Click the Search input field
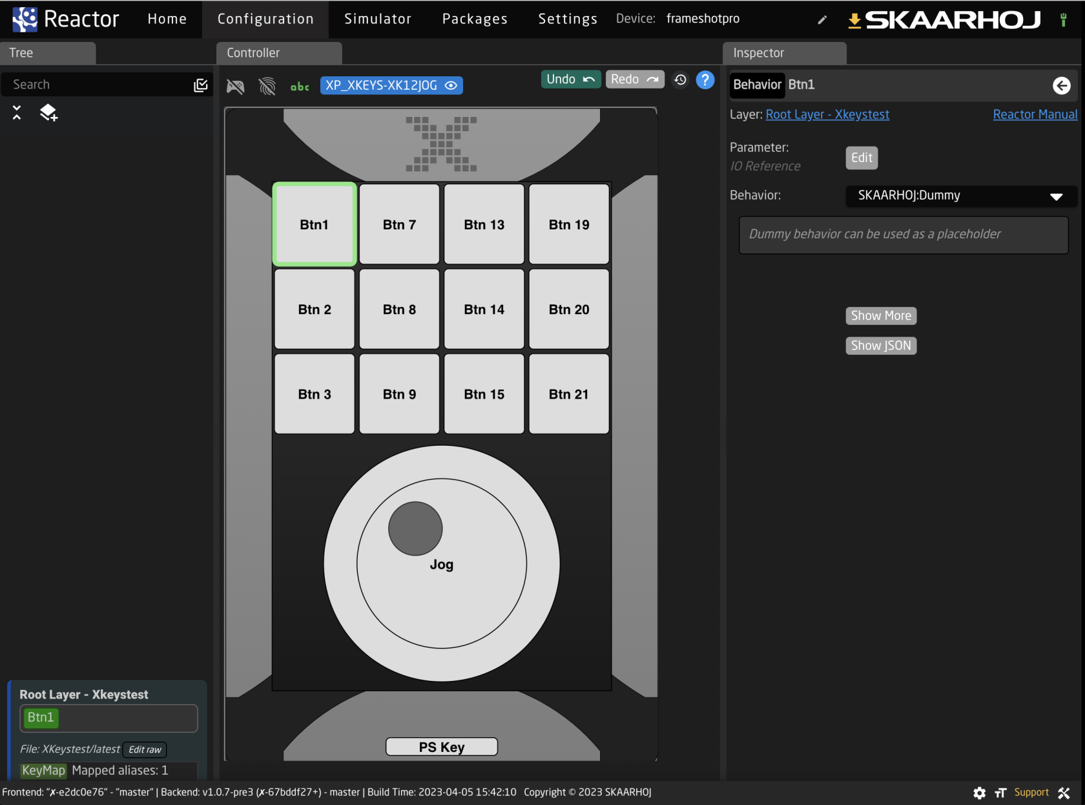The image size is (1085, 805). point(97,85)
